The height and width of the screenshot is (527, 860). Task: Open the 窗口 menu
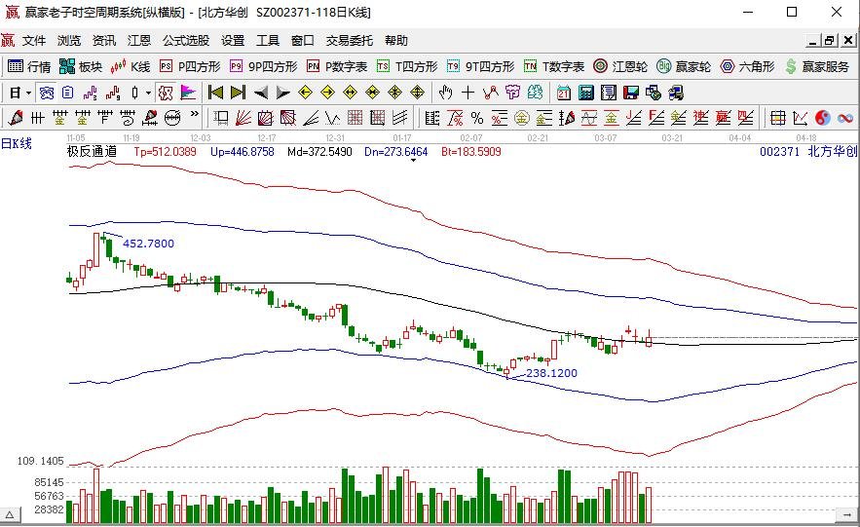coord(302,41)
